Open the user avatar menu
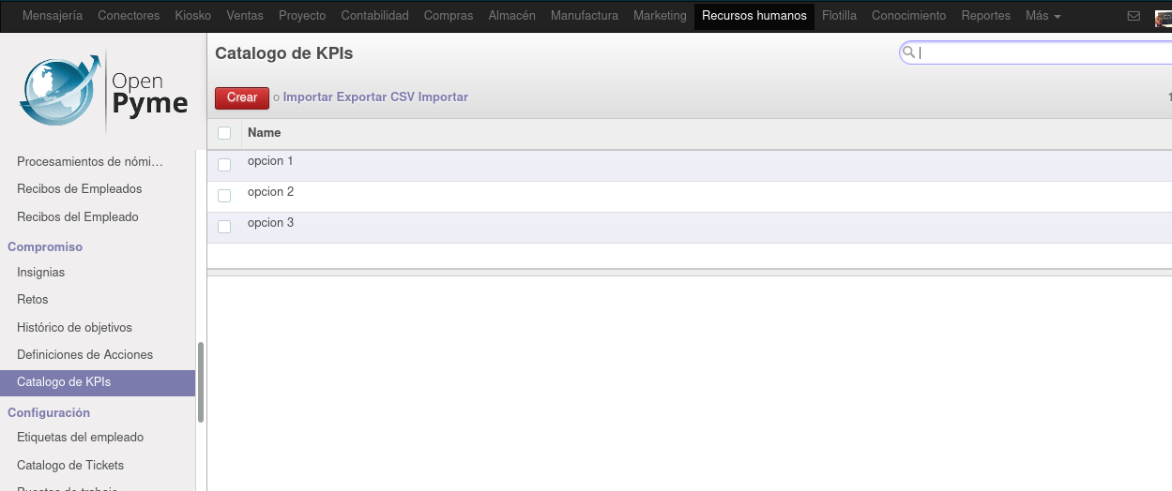The image size is (1172, 491). 1164,17
